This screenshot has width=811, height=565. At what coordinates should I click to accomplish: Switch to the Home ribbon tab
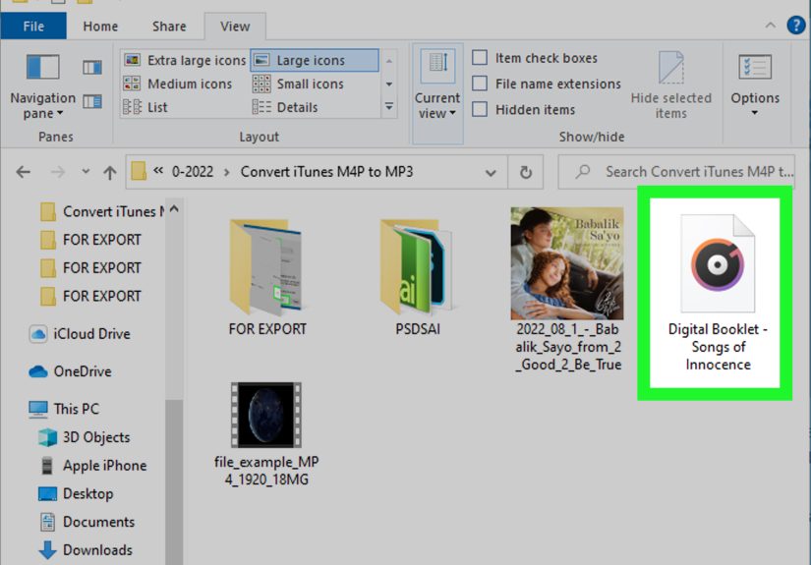[x=100, y=27]
